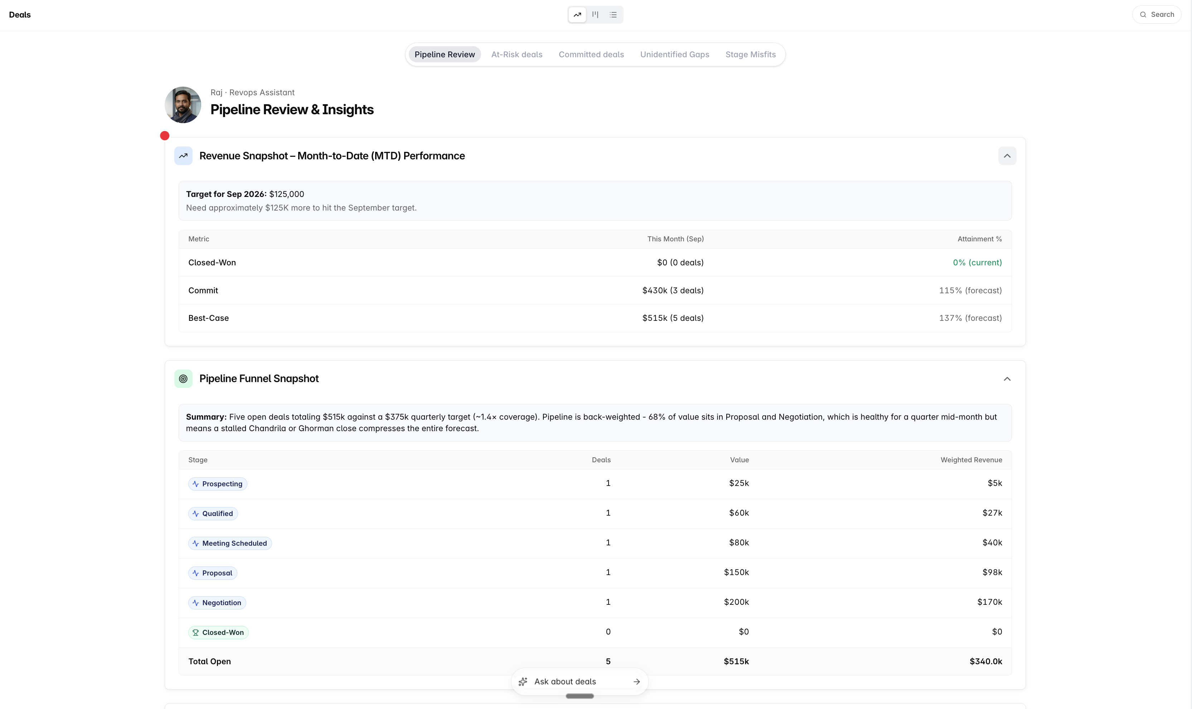Open the Stage Misfits tab
The width and height of the screenshot is (1192, 709).
[751, 54]
